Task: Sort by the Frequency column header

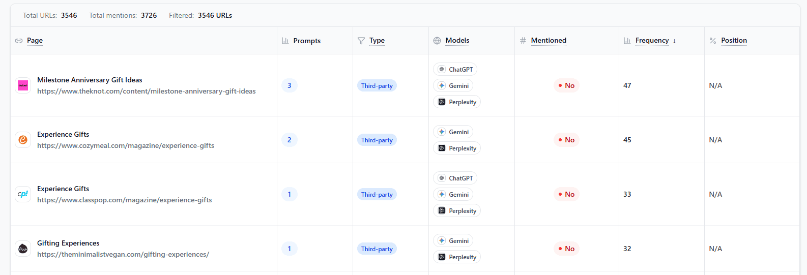Action: (652, 41)
